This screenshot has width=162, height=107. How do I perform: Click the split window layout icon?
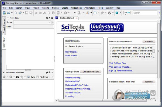(95, 13)
